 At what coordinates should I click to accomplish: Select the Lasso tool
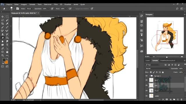click(x=3, y=20)
